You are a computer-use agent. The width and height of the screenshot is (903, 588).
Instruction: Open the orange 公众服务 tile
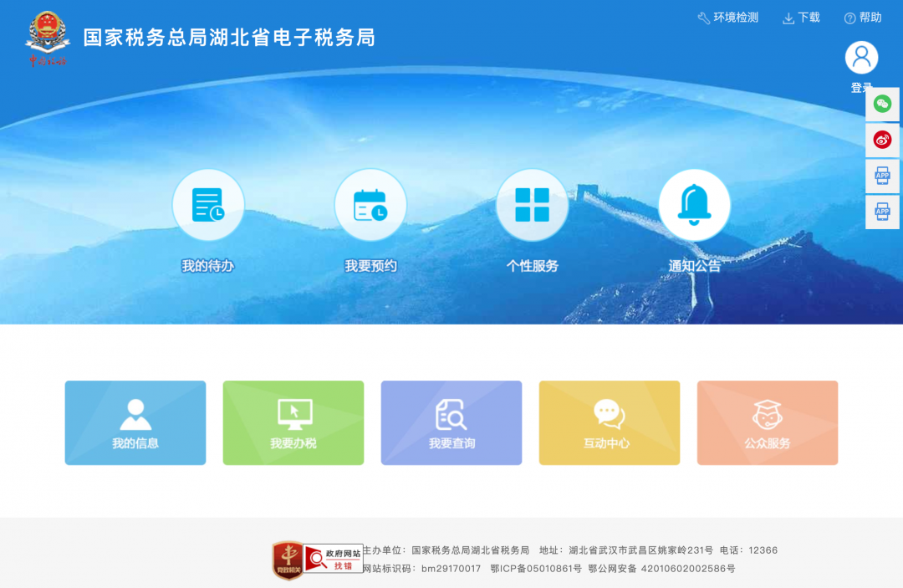coord(767,422)
